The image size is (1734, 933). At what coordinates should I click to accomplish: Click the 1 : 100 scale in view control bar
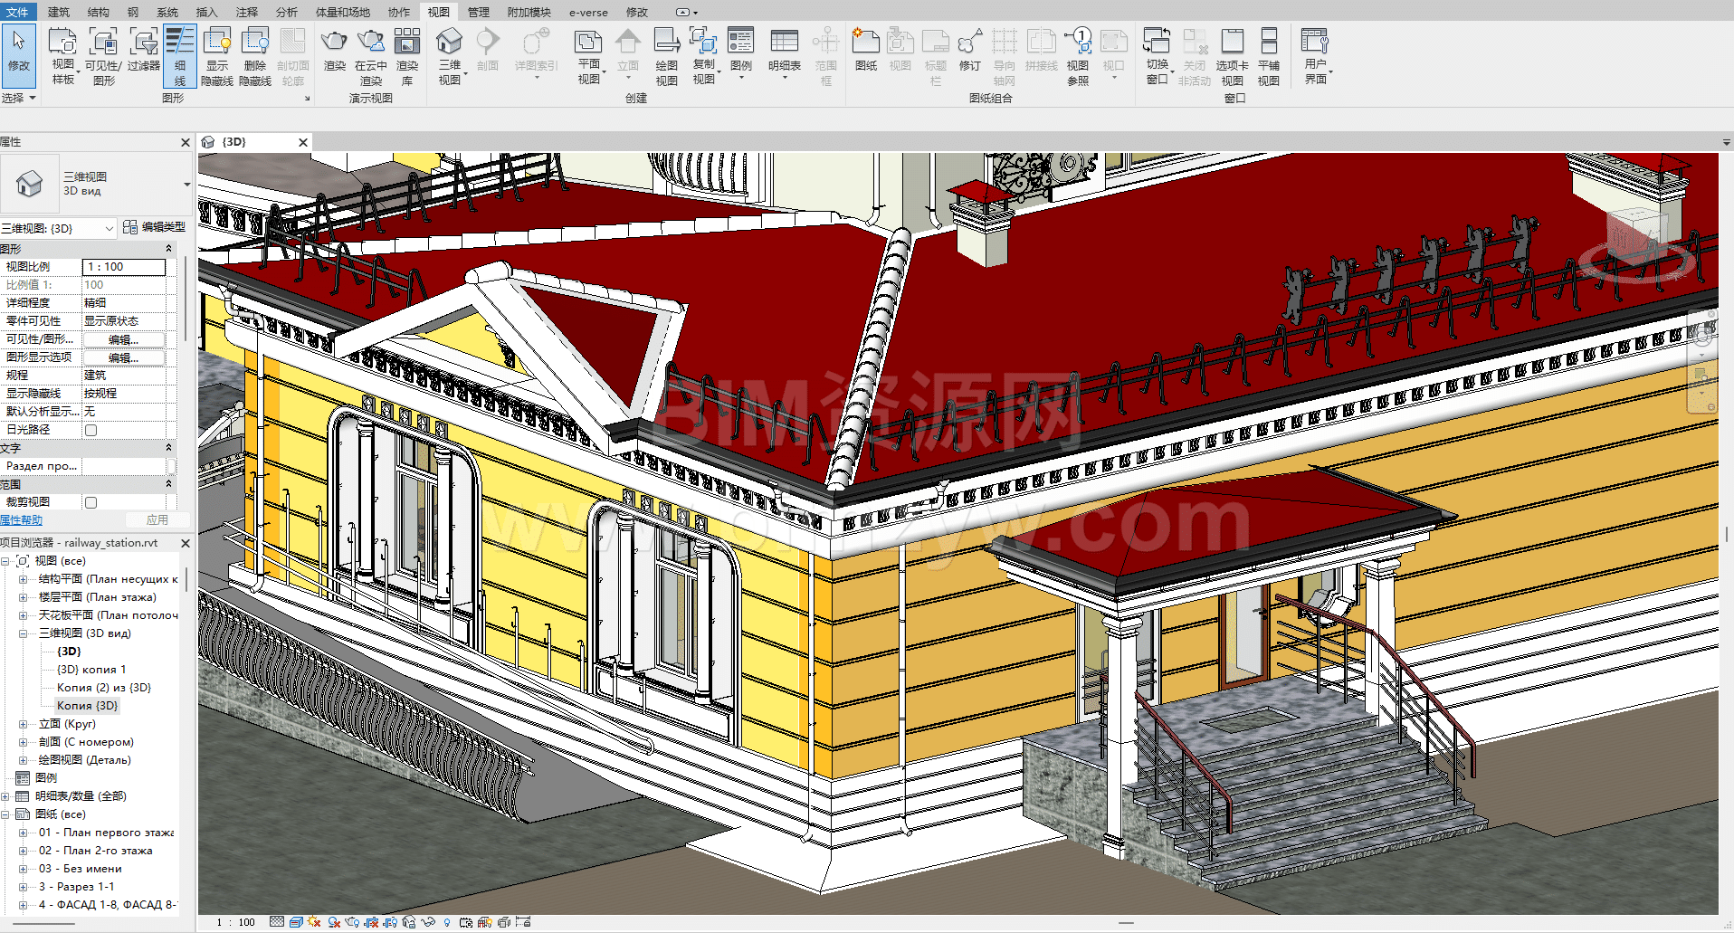pyautogui.click(x=235, y=922)
